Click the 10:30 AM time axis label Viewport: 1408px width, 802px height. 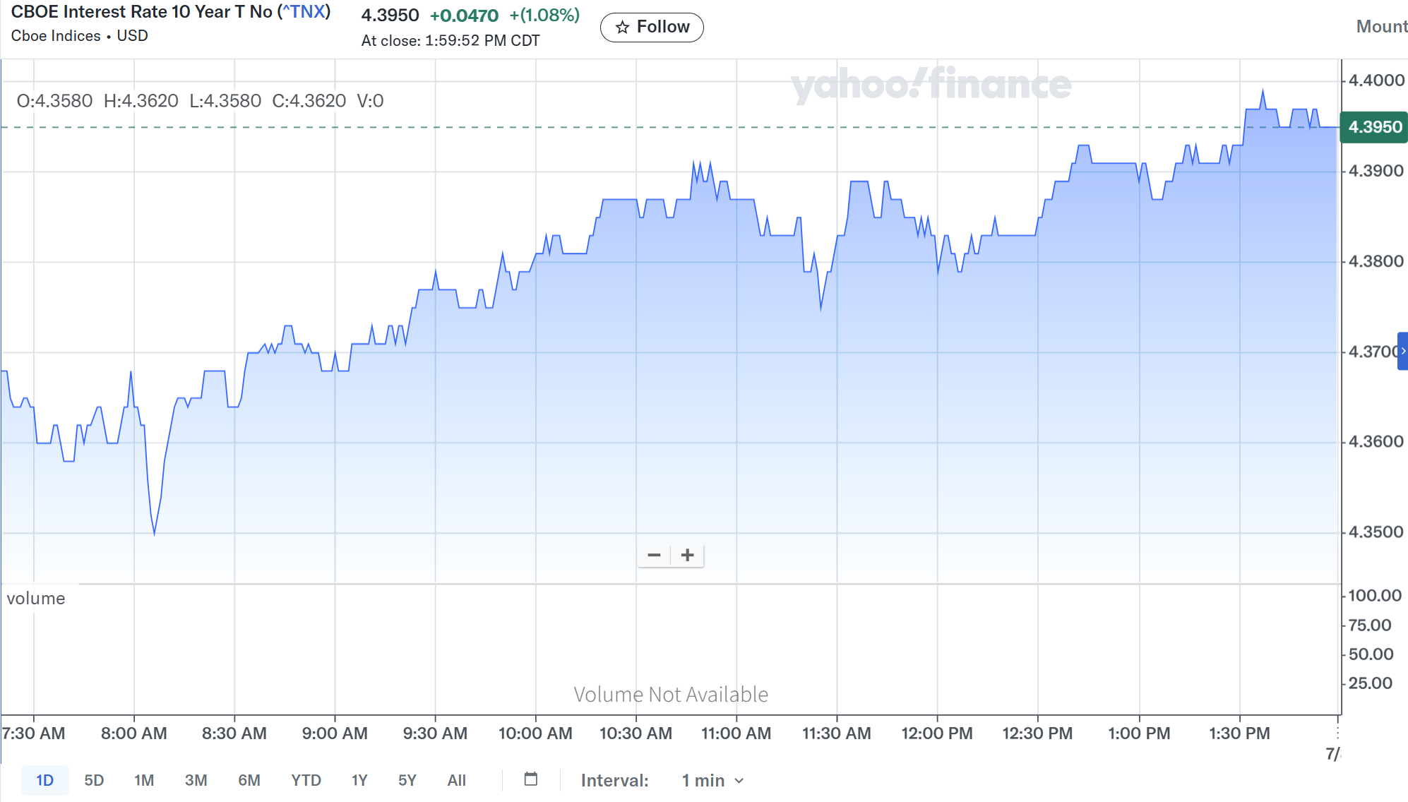pos(636,734)
